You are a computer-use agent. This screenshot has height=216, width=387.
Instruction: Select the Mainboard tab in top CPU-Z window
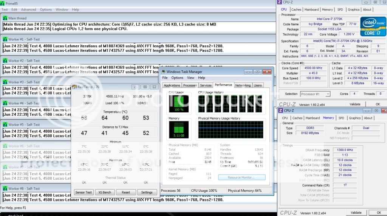311,9
